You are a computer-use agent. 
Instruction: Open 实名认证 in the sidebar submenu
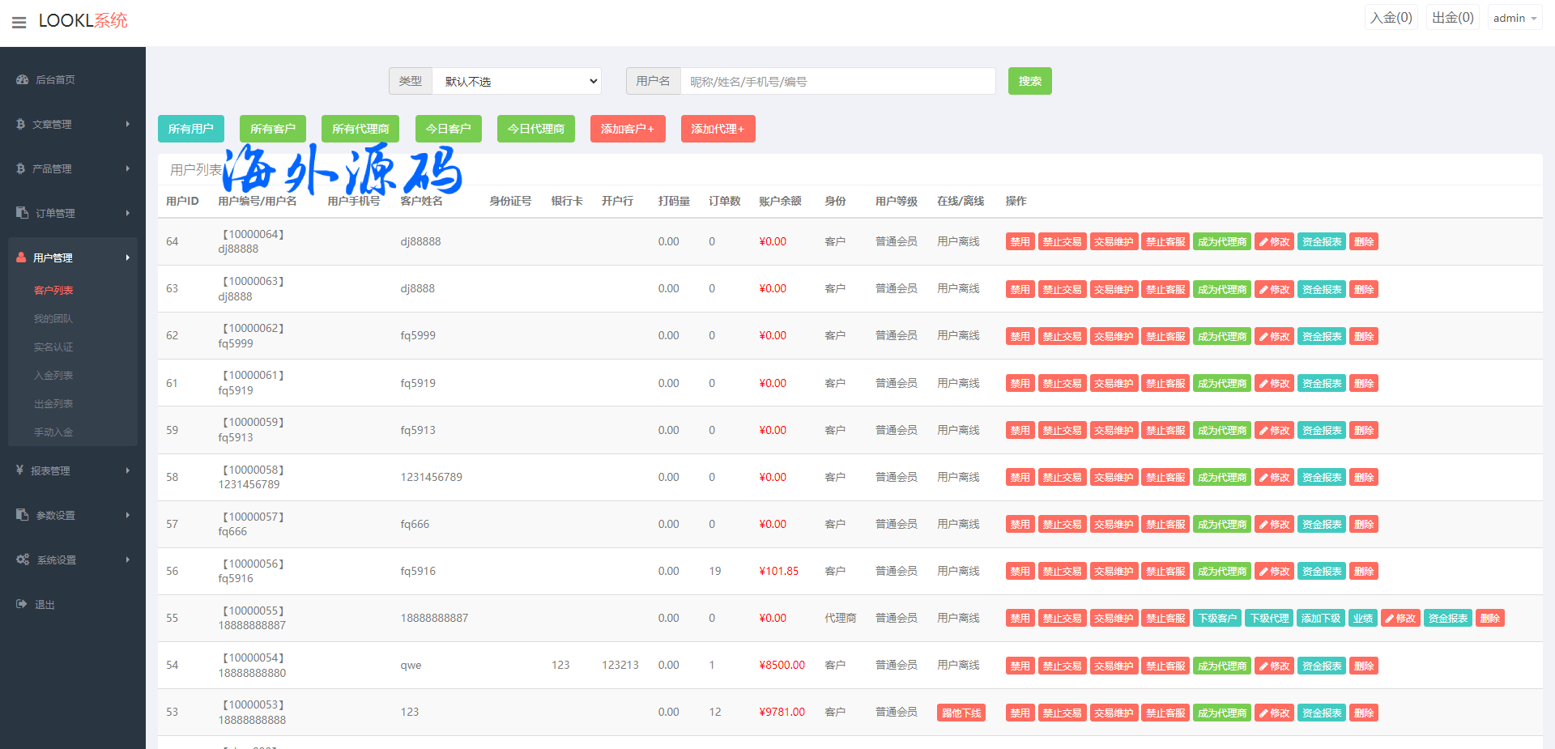53,347
